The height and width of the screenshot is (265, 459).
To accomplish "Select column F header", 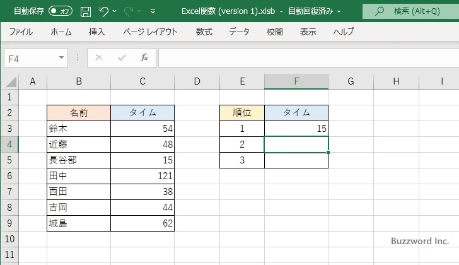I will click(296, 81).
